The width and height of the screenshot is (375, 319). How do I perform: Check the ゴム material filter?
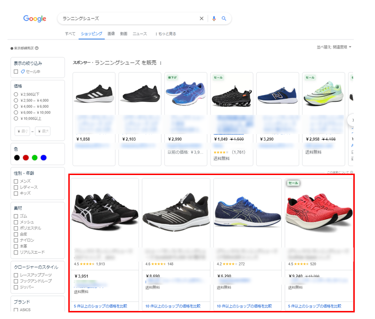pyautogui.click(x=16, y=216)
